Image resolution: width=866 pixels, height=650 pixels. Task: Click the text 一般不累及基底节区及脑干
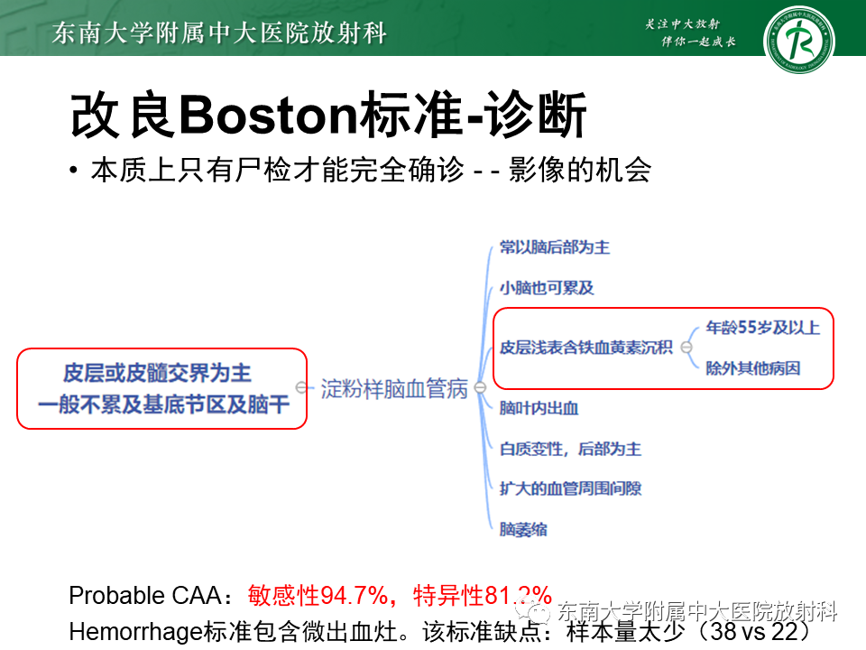tap(163, 404)
